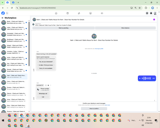Viewport: 160px width, 128px height.
Task: Open Ruby conversation in list
Action: click(14, 107)
